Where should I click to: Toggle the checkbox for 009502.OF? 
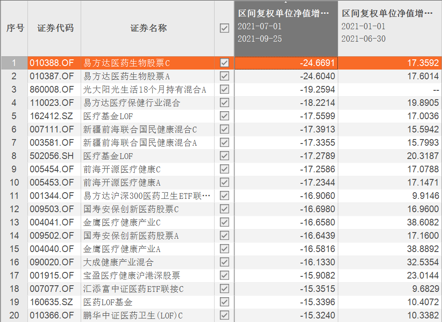[224, 236]
